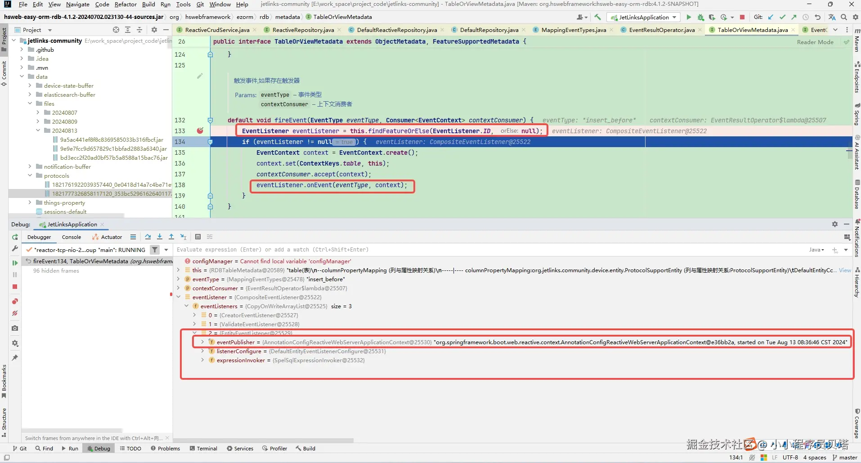
Task: Open the Problems tool window button
Action: [165, 448]
